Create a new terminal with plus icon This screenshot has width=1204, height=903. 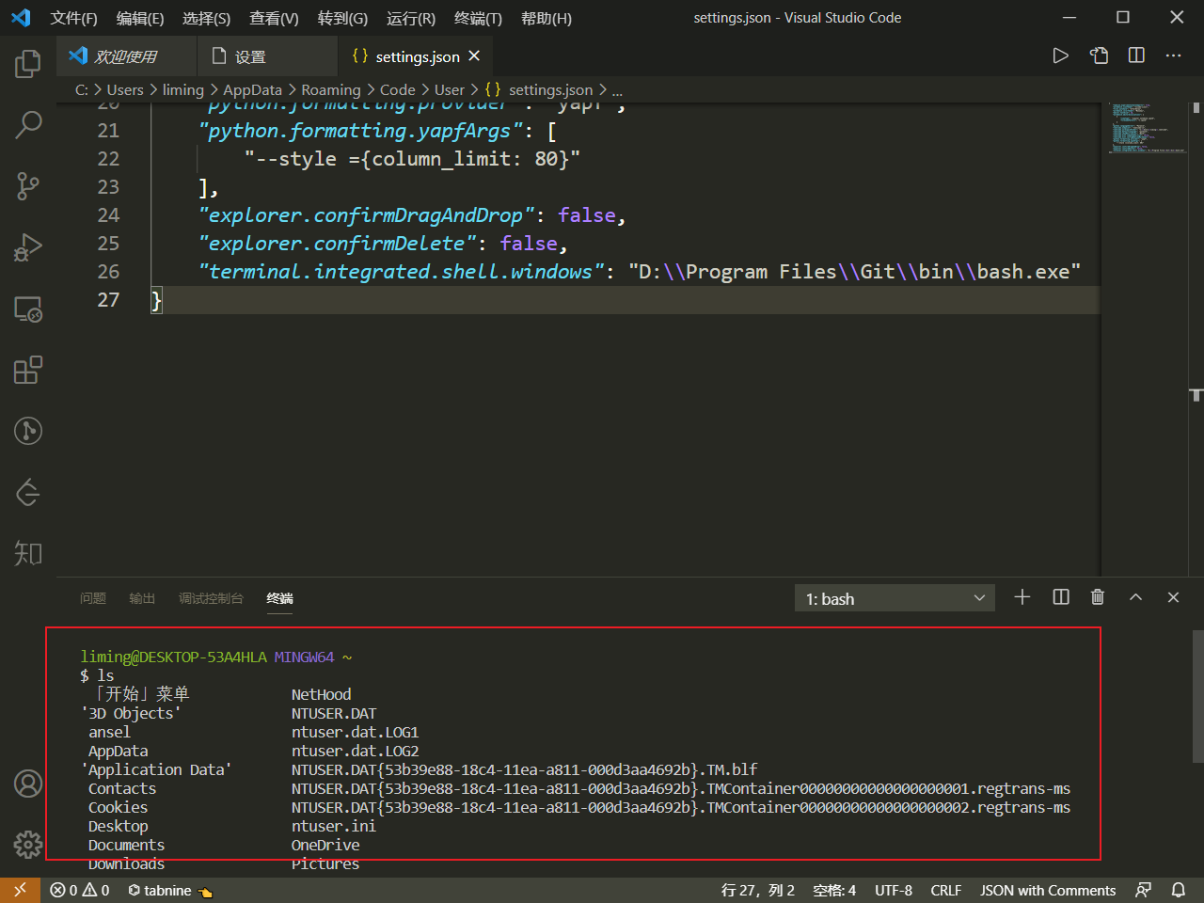1022,597
